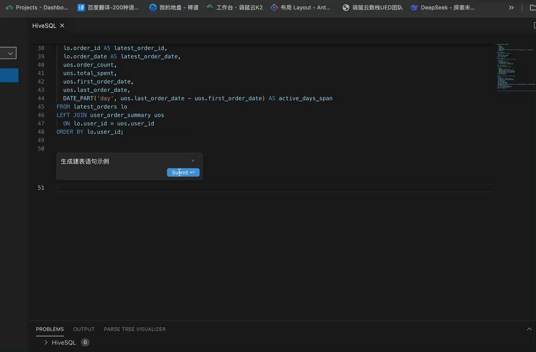This screenshot has height=352, width=536.
Task: Open the Projects Dashboard bookmark
Action: (x=37, y=7)
